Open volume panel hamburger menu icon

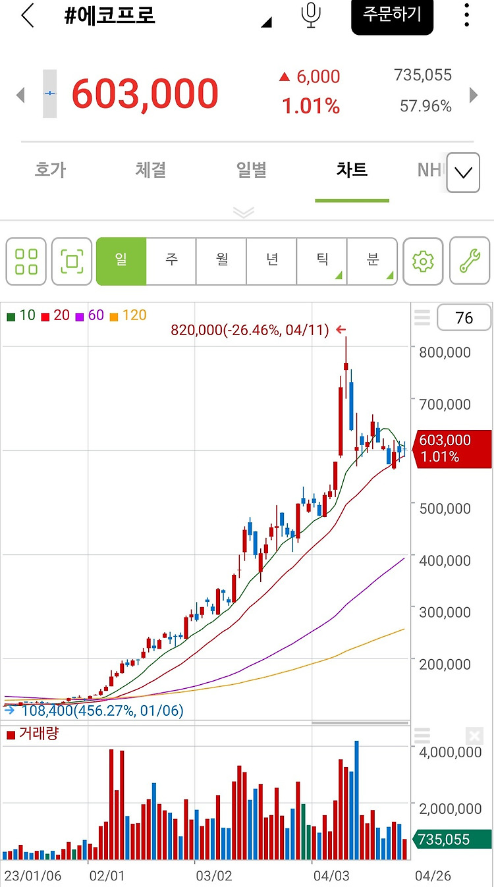click(x=422, y=736)
